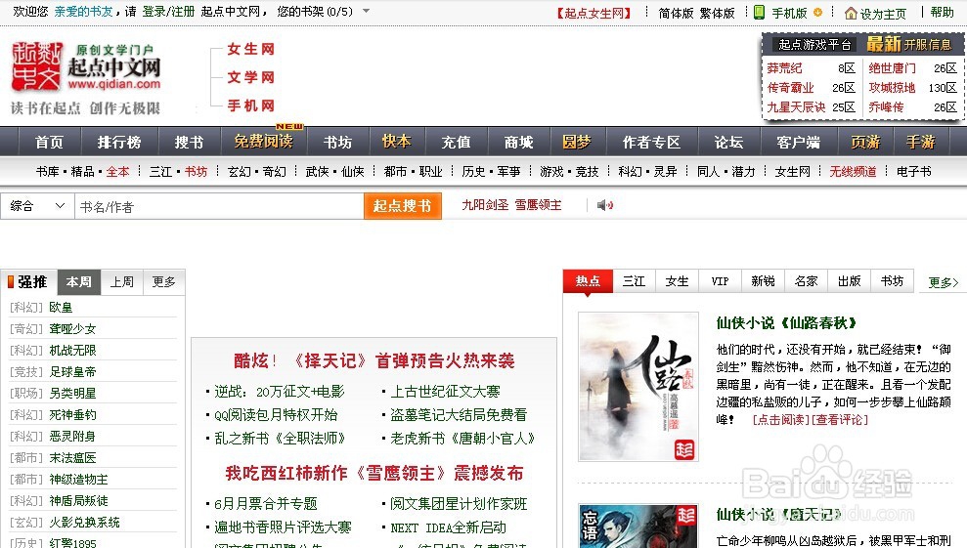The width and height of the screenshot is (967, 548).
Task: Click the [点击阅读] link for 仙路春秋
Action: [781, 420]
